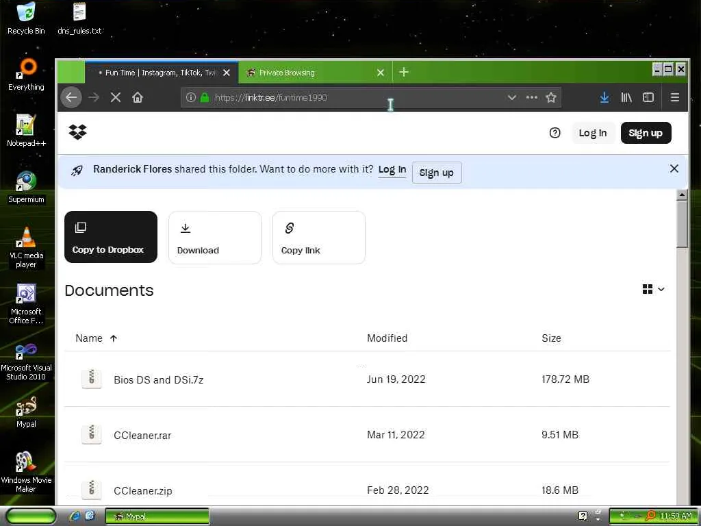Click Internet Explorer quick launch icon

tap(75, 516)
